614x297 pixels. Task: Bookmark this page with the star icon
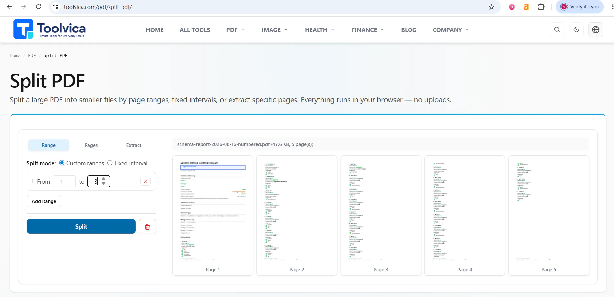click(x=491, y=7)
